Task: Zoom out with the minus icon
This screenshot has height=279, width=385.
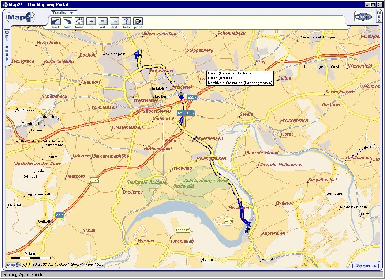Action: pyautogui.click(x=103, y=21)
